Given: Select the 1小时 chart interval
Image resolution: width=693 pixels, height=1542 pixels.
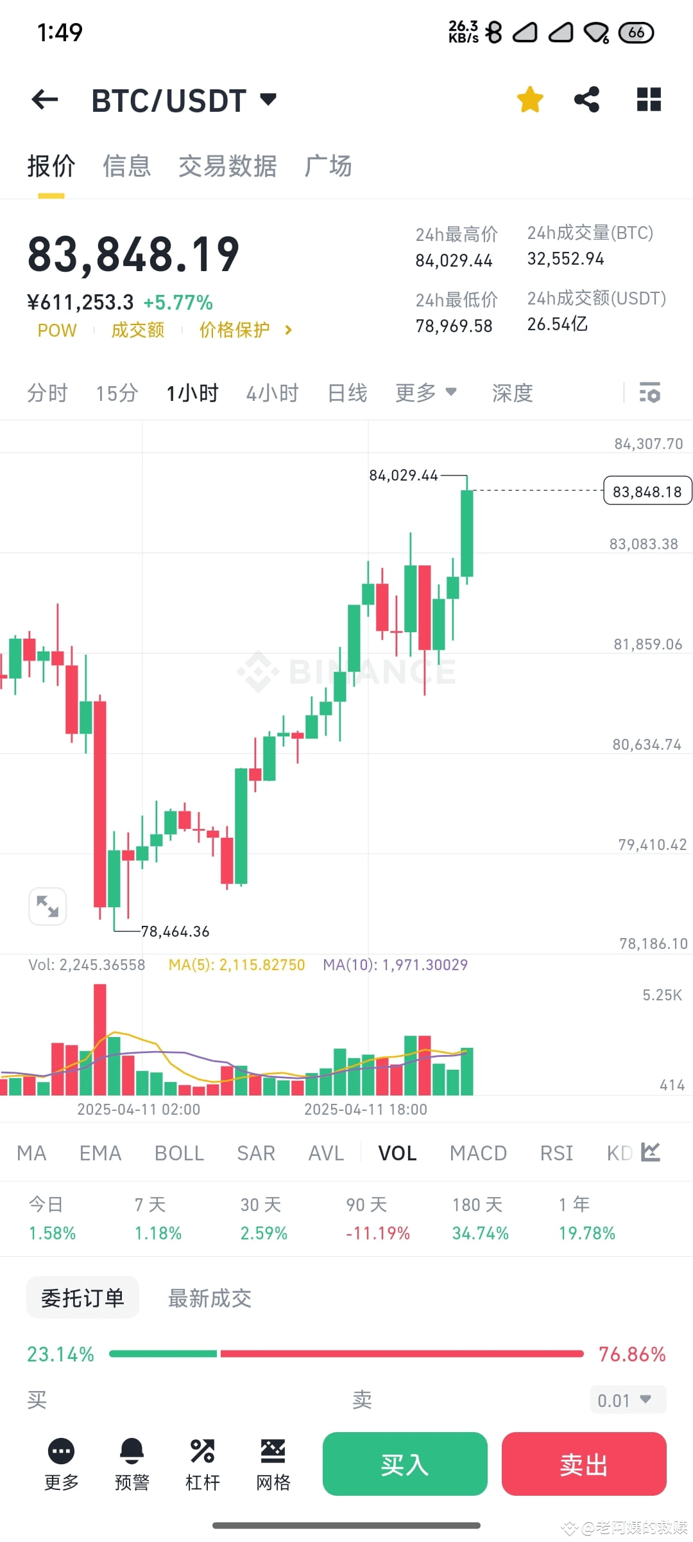Looking at the screenshot, I should (192, 393).
